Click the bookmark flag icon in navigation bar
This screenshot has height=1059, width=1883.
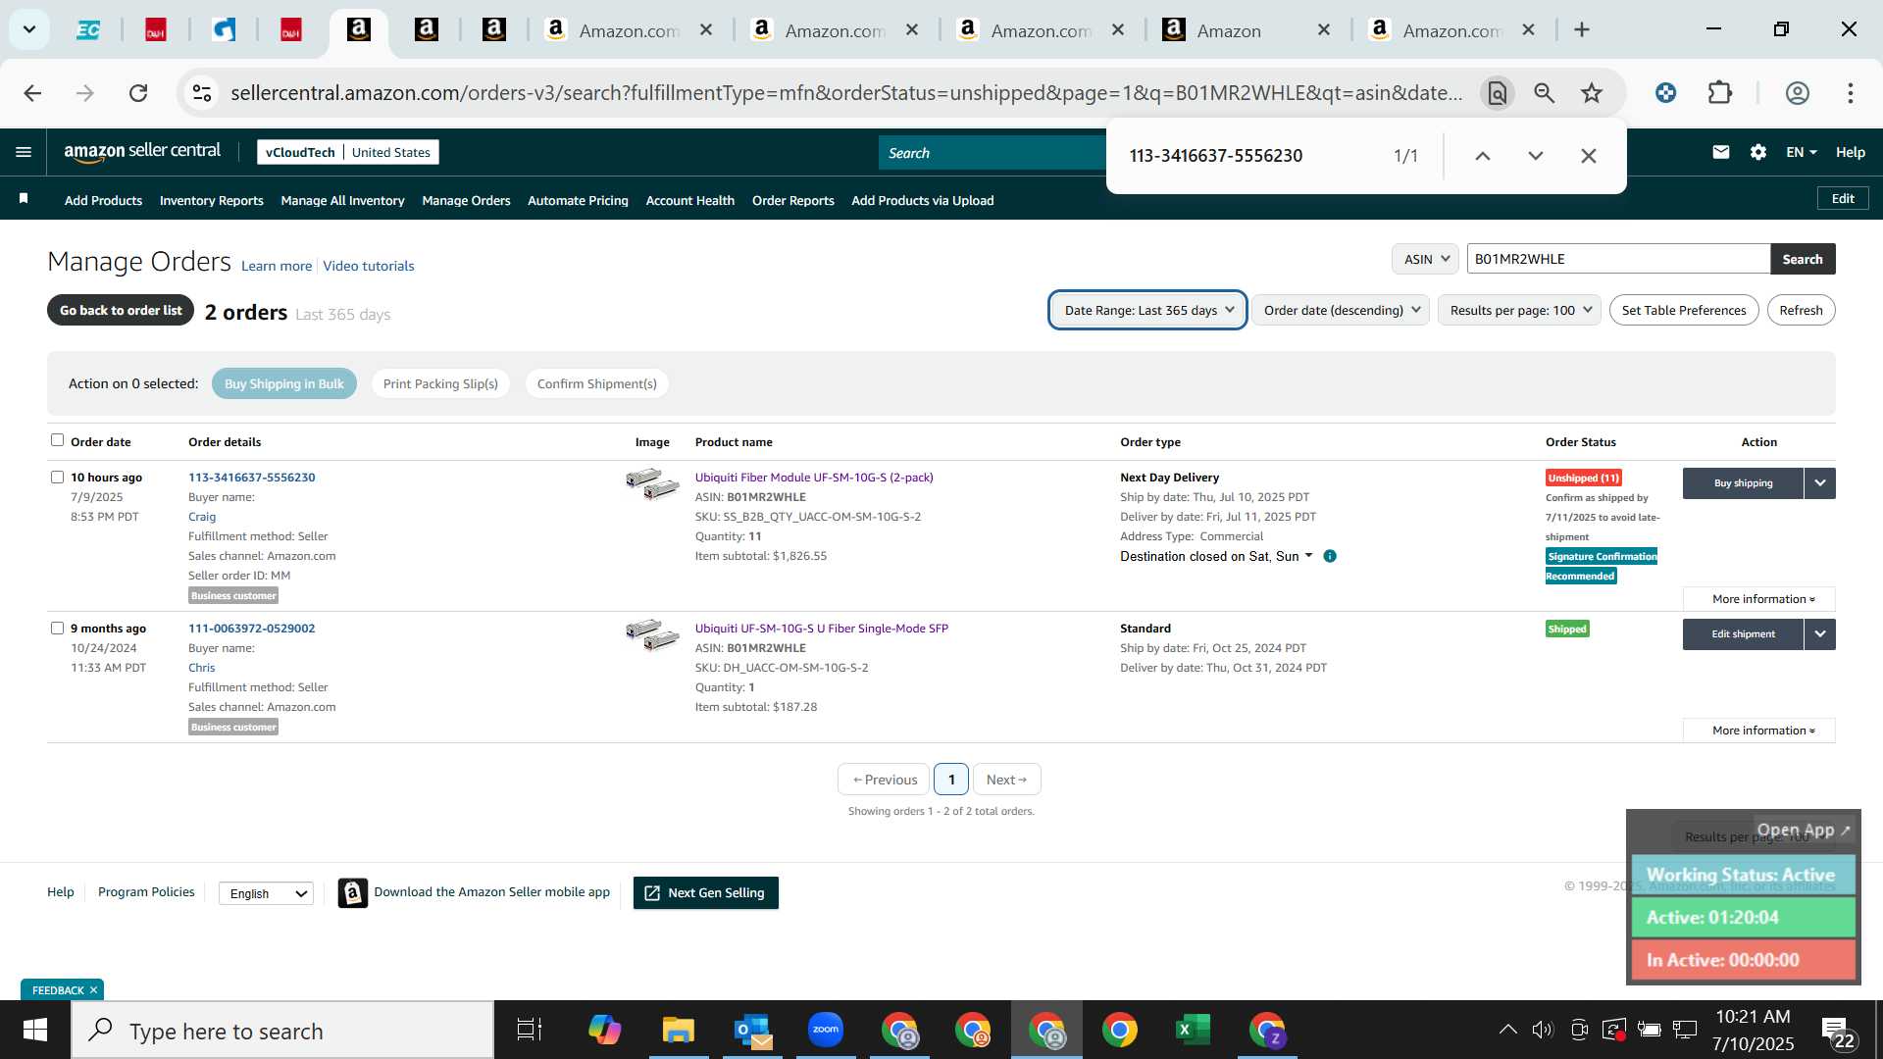pos(24,199)
